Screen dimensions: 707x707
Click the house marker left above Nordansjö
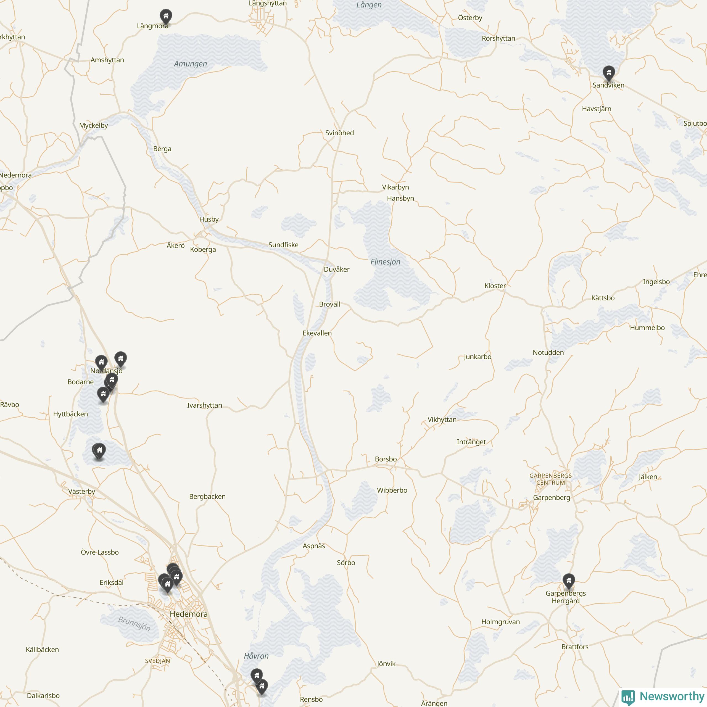coord(101,363)
